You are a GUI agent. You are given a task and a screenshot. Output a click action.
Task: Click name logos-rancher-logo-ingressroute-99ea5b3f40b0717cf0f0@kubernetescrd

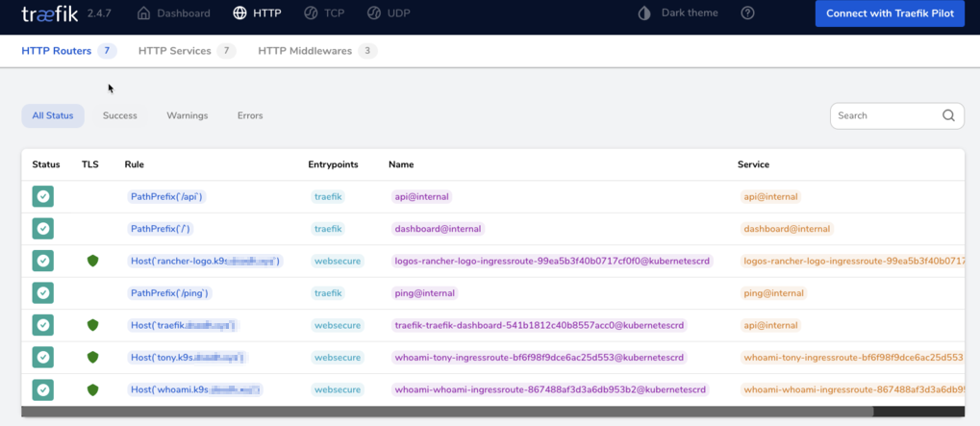coord(552,261)
